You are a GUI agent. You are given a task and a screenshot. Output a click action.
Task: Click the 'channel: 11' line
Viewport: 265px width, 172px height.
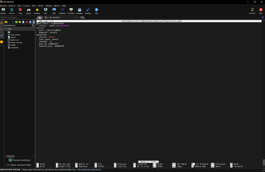click(x=45, y=41)
